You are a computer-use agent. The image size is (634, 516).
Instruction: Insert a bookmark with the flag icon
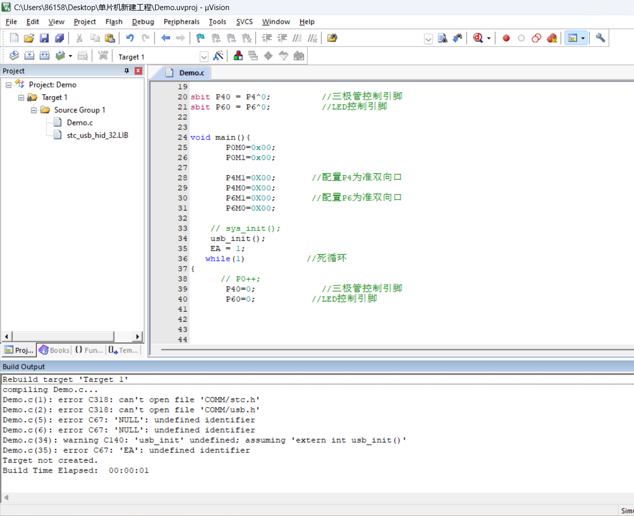point(201,38)
